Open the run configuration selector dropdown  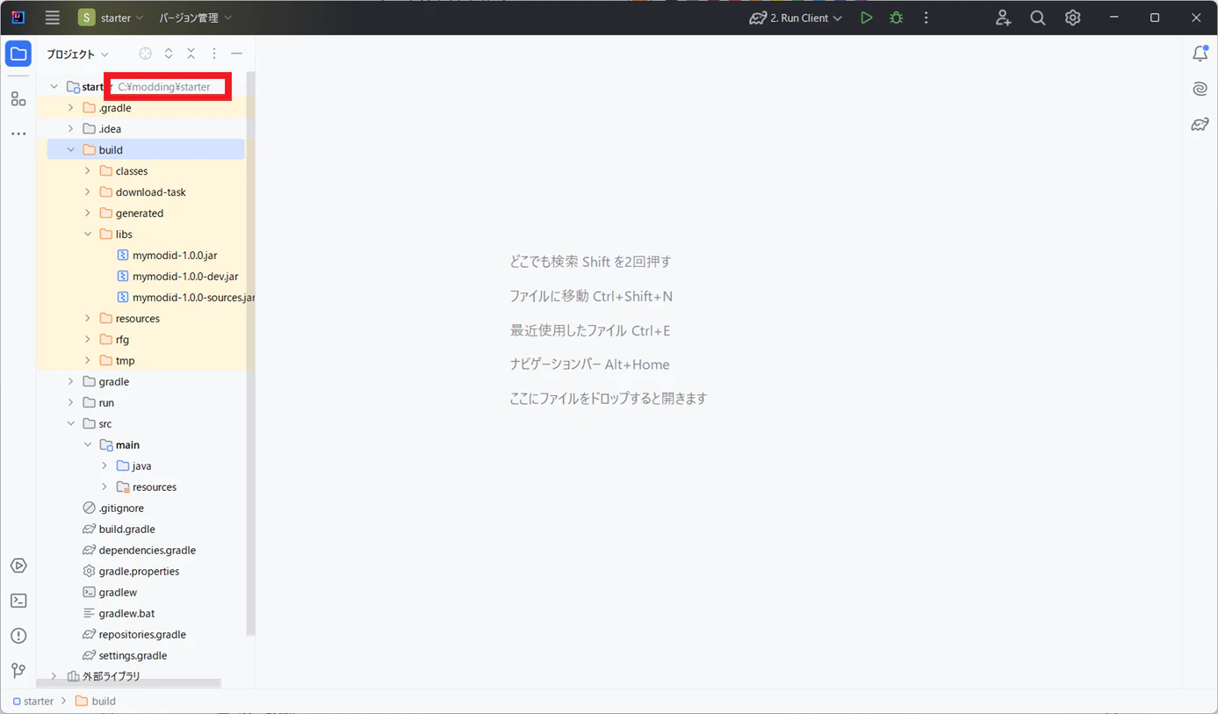(796, 18)
